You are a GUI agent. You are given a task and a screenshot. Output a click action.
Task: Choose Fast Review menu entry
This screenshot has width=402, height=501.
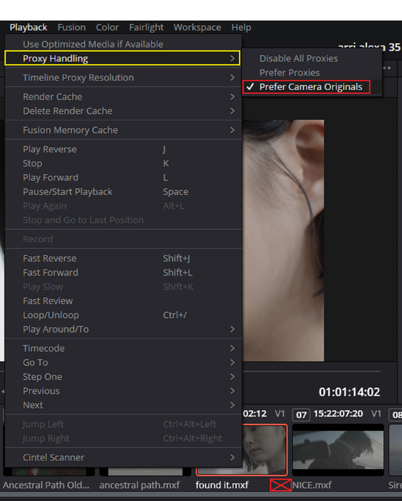[x=123, y=301]
